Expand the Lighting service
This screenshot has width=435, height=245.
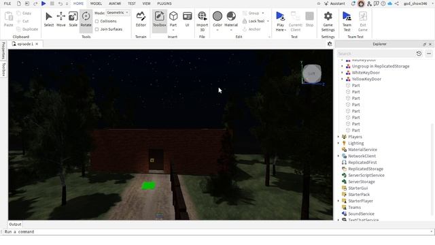(338, 143)
